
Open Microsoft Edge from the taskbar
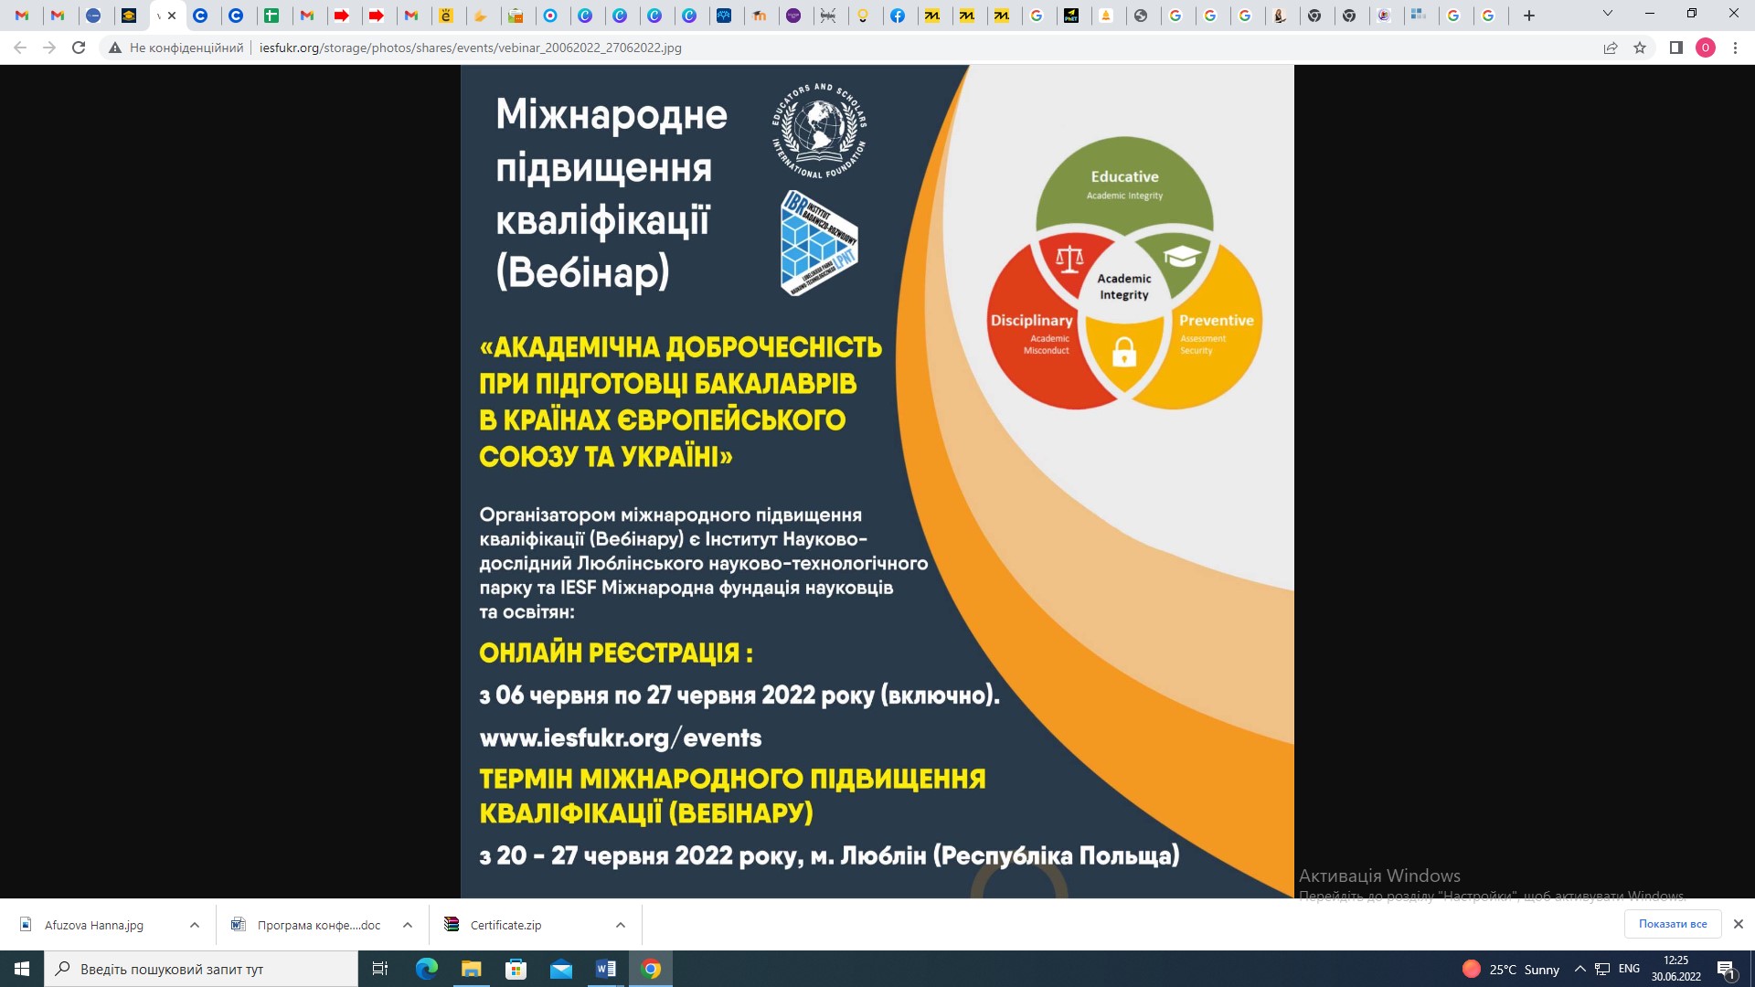pyautogui.click(x=427, y=969)
